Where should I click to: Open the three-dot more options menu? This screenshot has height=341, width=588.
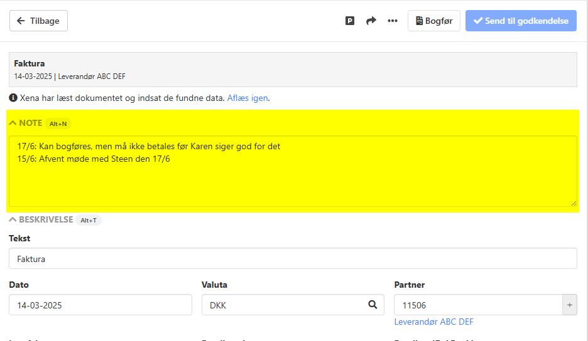tap(393, 21)
